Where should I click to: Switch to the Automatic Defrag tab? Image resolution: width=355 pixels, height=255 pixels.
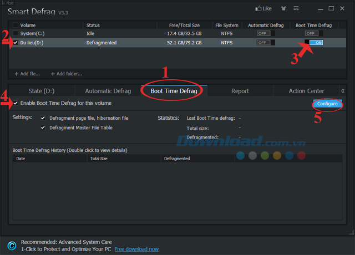coord(108,91)
